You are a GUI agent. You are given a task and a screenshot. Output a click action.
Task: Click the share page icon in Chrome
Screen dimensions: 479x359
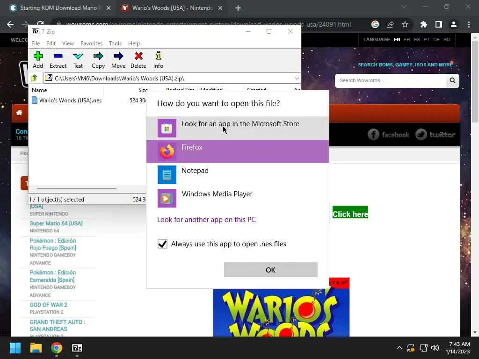[390, 24]
